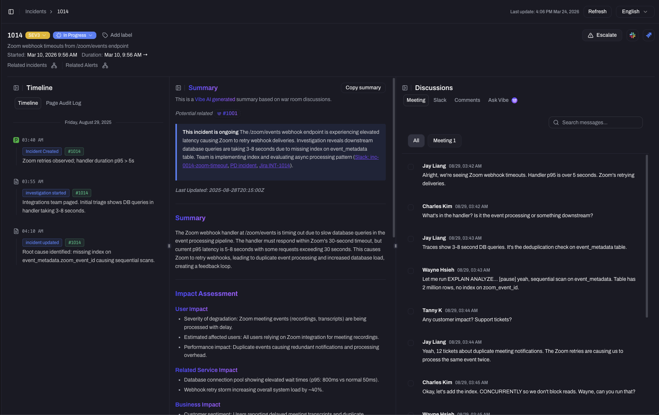Viewport: 659px width, 415px height.
Task: Select Jay Liang's 03:44 AM message checkbox
Action: click(411, 343)
